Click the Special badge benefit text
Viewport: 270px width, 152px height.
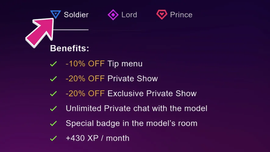pyautogui.click(x=131, y=123)
